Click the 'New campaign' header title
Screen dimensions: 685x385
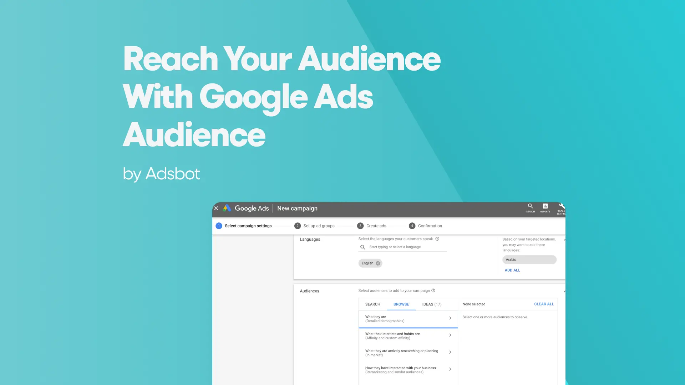pos(297,209)
